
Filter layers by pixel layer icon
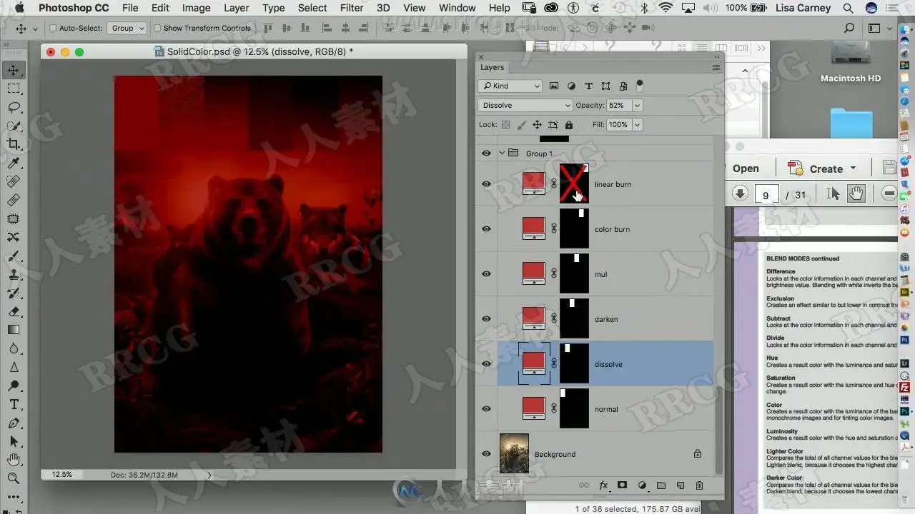click(554, 86)
